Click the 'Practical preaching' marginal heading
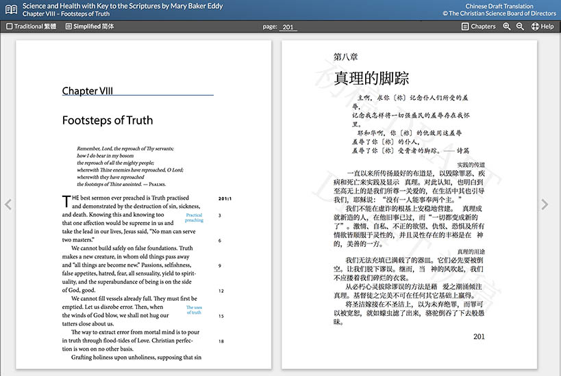 (x=194, y=218)
